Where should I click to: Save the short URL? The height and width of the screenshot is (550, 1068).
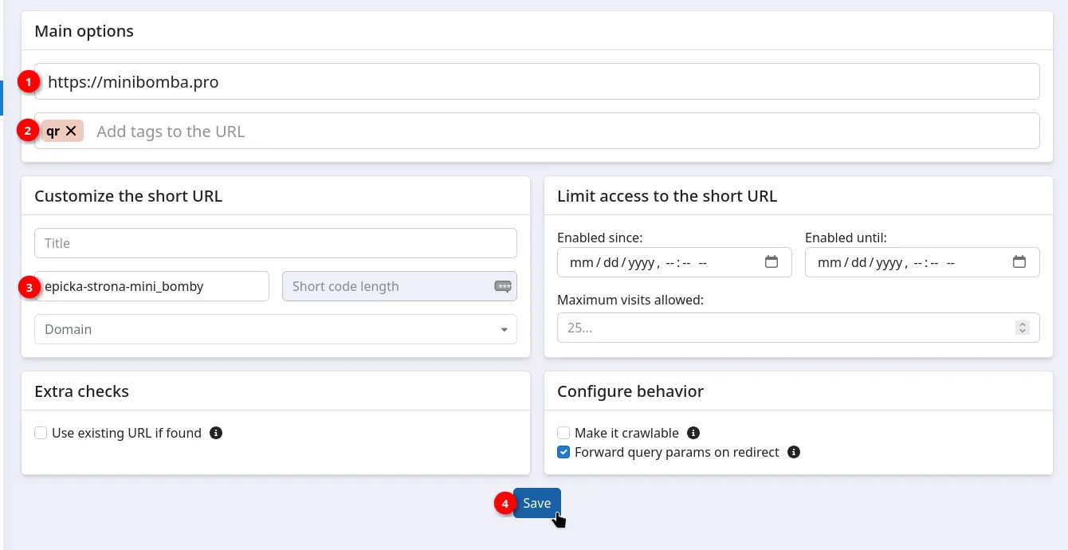tap(536, 503)
